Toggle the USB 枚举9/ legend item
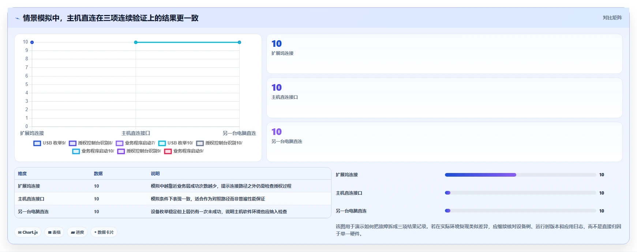This screenshot has width=637, height=252. [50, 143]
